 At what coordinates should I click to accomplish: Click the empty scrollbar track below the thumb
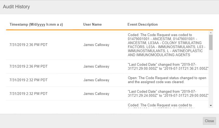point(211,77)
